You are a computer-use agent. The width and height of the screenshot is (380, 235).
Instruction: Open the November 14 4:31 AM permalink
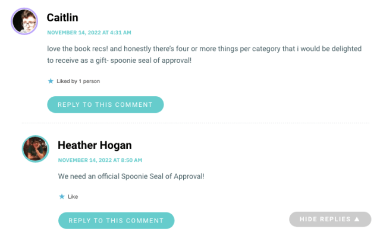point(89,33)
